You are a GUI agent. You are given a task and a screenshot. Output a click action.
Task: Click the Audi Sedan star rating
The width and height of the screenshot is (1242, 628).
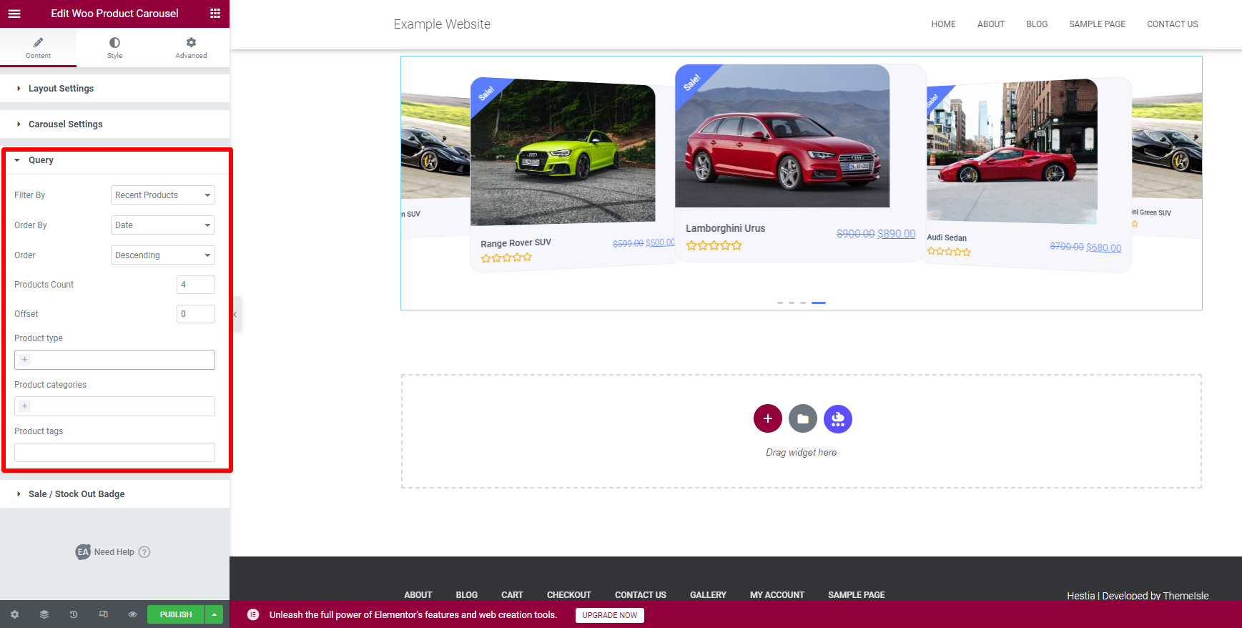coord(949,252)
